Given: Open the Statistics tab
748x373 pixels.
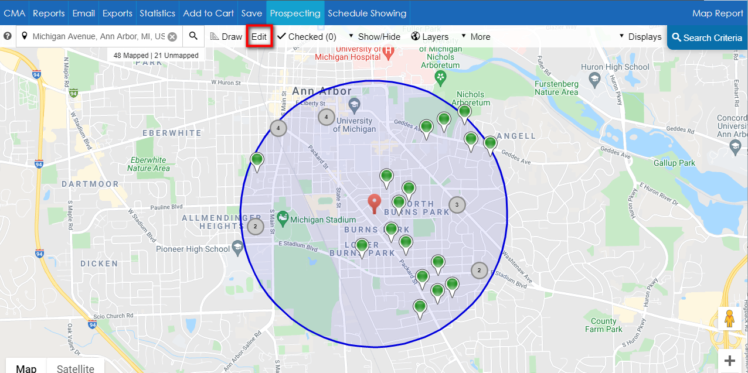Looking at the screenshot, I should click(157, 13).
